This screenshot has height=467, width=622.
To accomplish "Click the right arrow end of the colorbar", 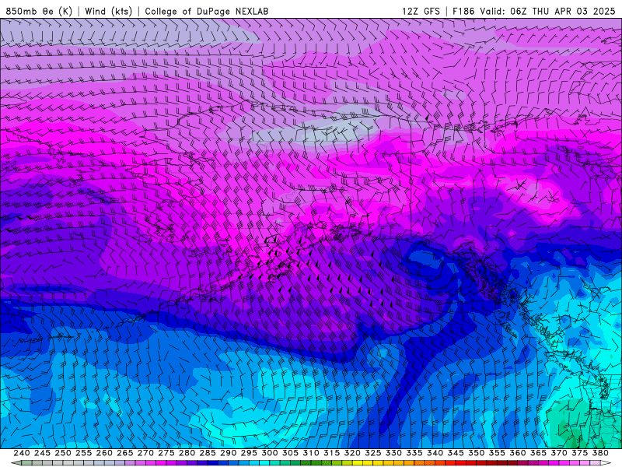I will pyautogui.click(x=606, y=463).
